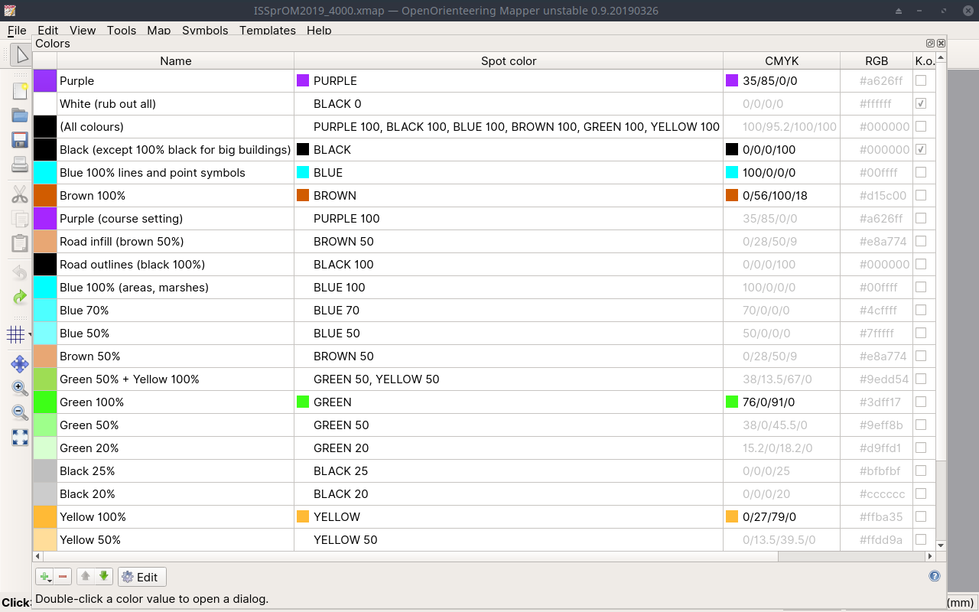Click the eject-shaped keep-above title bar icon
Image resolution: width=979 pixels, height=612 pixels.
(x=899, y=11)
